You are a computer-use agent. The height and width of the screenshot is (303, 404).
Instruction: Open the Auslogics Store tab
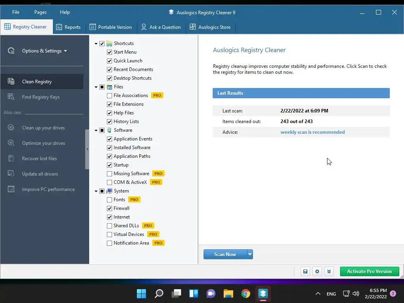[x=210, y=27]
